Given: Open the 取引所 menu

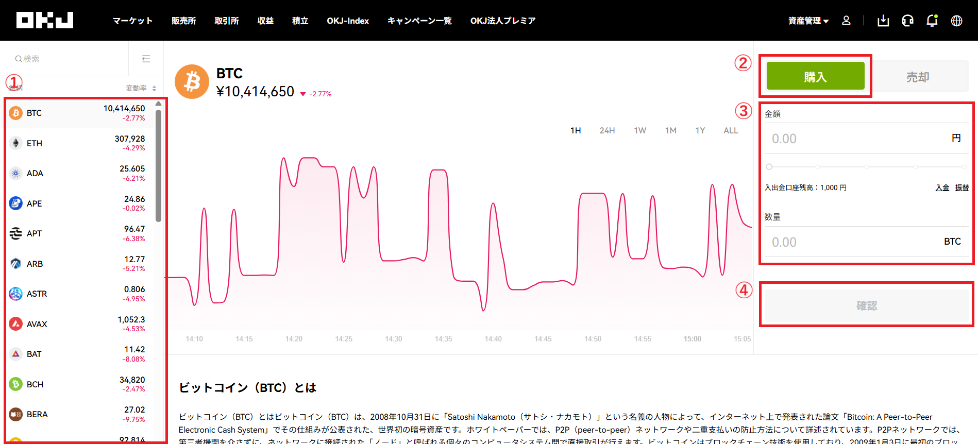Looking at the screenshot, I should pos(227,21).
